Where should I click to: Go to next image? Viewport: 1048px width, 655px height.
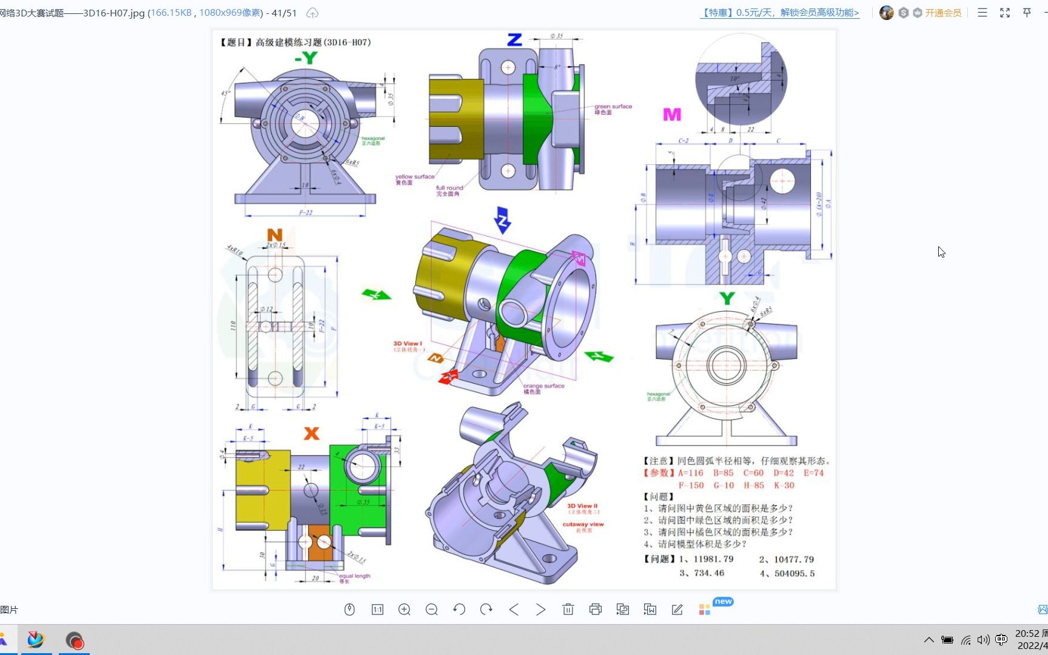point(541,610)
